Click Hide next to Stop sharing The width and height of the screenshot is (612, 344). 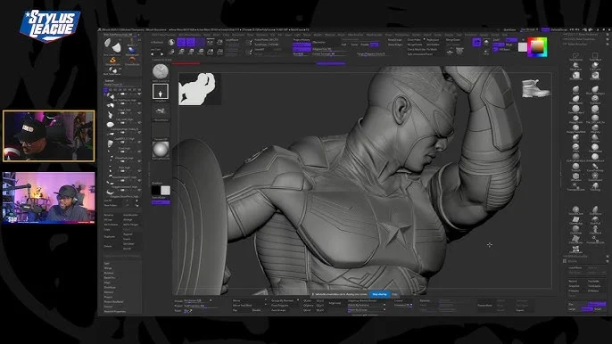click(394, 294)
